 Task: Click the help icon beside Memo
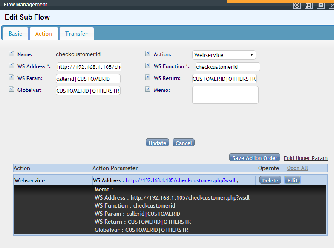click(x=148, y=89)
